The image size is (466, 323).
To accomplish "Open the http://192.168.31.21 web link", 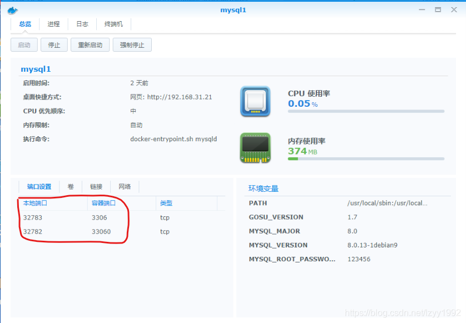I will point(180,97).
